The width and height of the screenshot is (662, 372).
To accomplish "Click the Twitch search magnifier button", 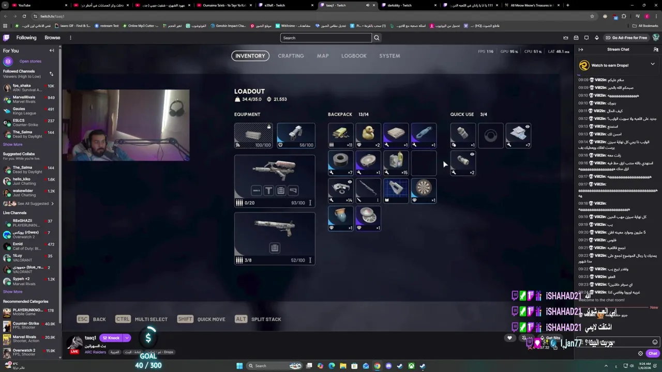I will [377, 38].
